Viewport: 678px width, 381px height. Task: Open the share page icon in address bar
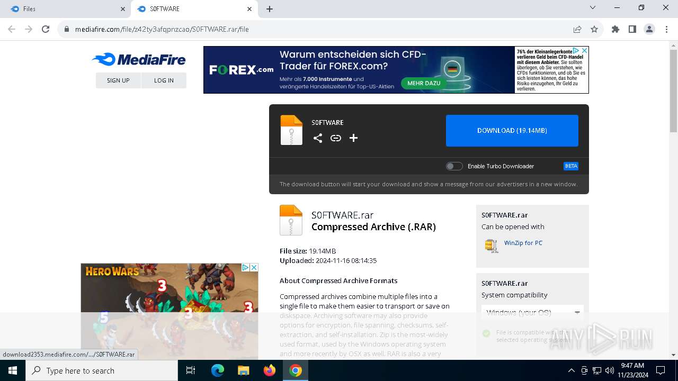(x=577, y=29)
